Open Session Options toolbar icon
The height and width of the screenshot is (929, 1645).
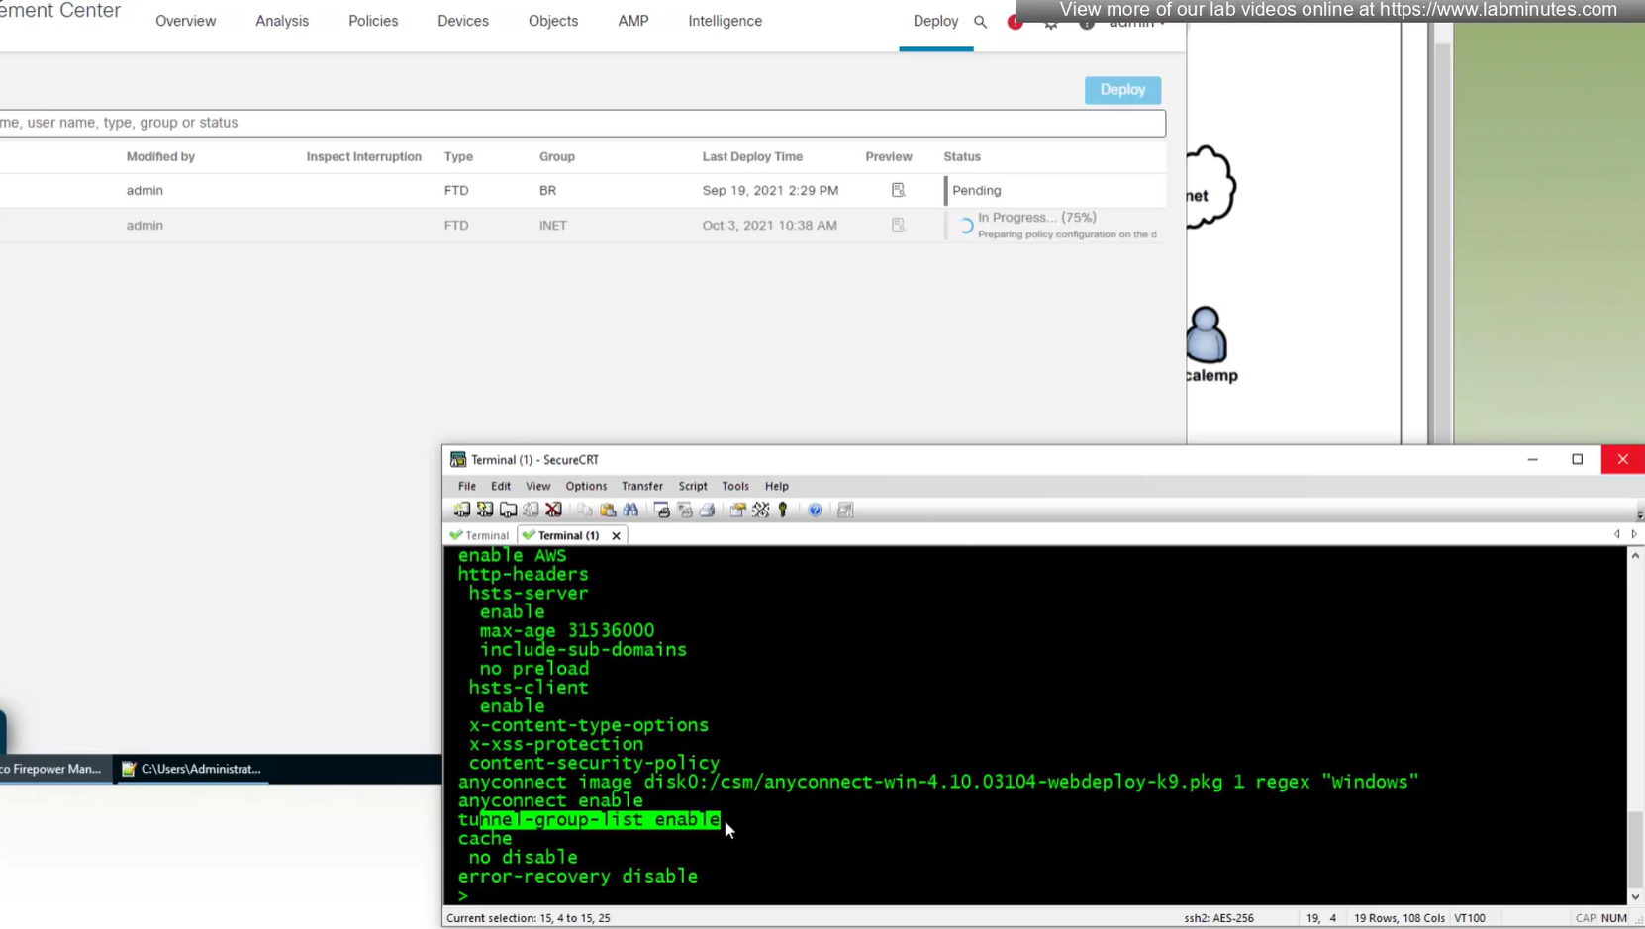click(738, 510)
